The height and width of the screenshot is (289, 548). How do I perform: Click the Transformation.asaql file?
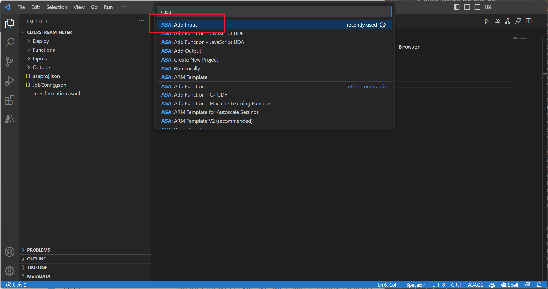[56, 93]
